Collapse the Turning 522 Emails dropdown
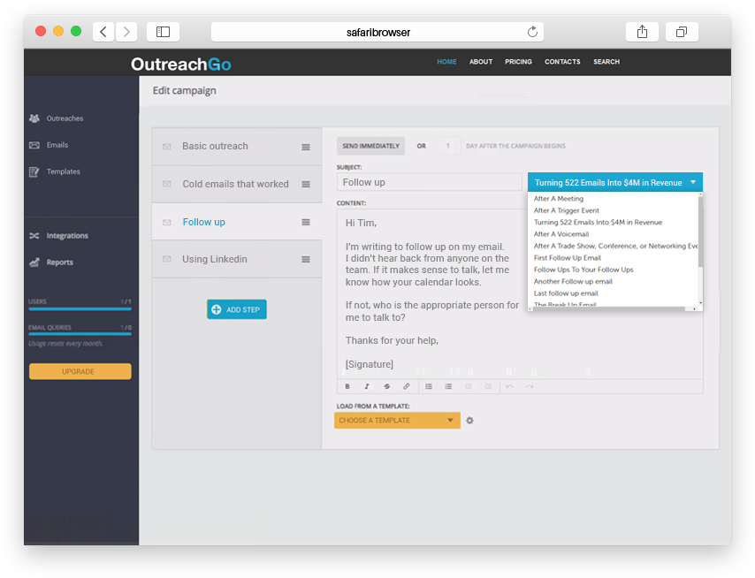 [x=615, y=182]
